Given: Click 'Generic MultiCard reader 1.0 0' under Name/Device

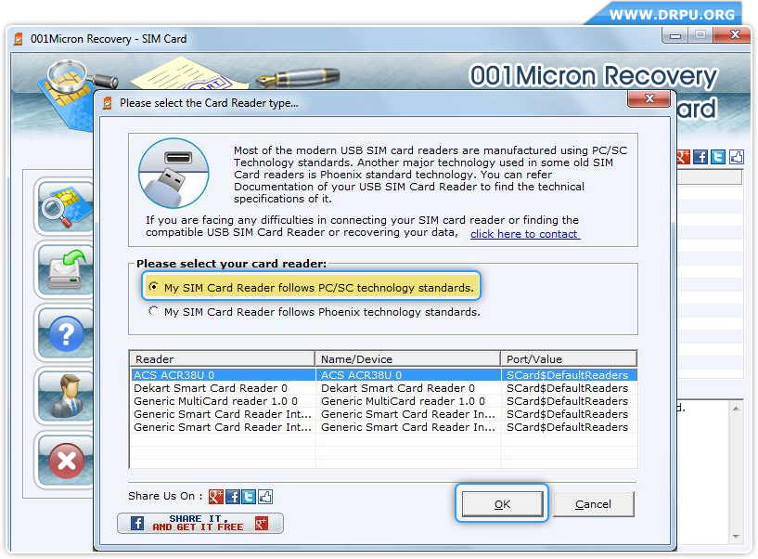Looking at the screenshot, I should [403, 401].
